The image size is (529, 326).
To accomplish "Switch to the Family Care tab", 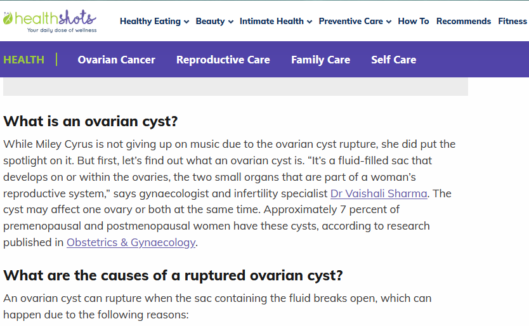I will click(320, 60).
